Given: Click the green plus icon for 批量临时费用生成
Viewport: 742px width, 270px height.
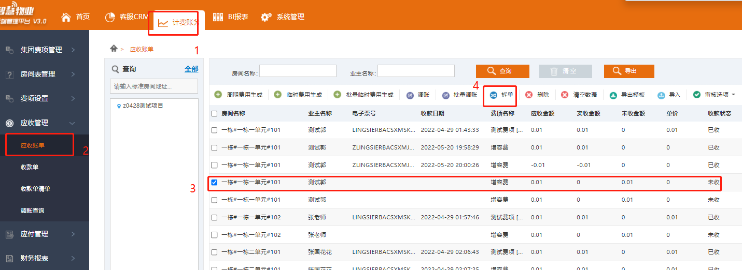Looking at the screenshot, I should point(338,95).
